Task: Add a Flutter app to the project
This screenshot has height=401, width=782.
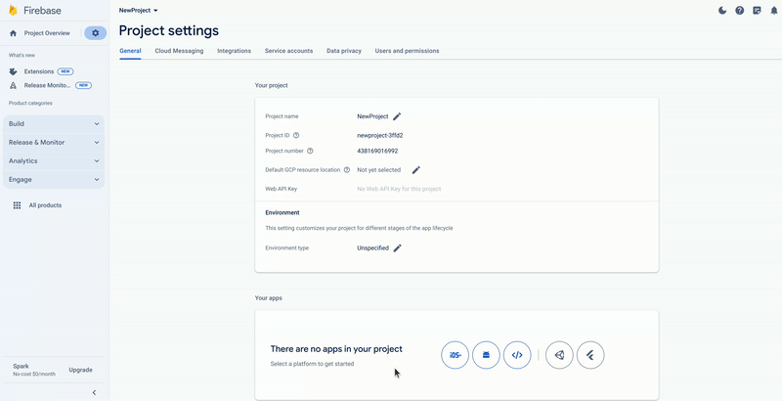Action: pyautogui.click(x=590, y=355)
